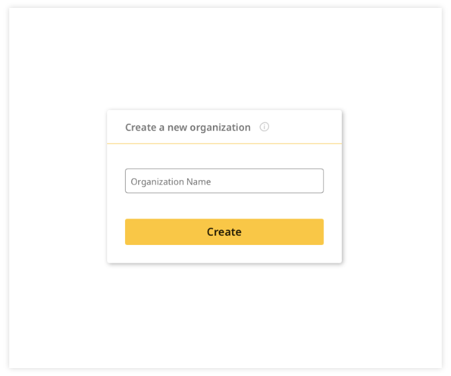Click the right edge of the Create button
451x376 pixels.
coord(321,232)
